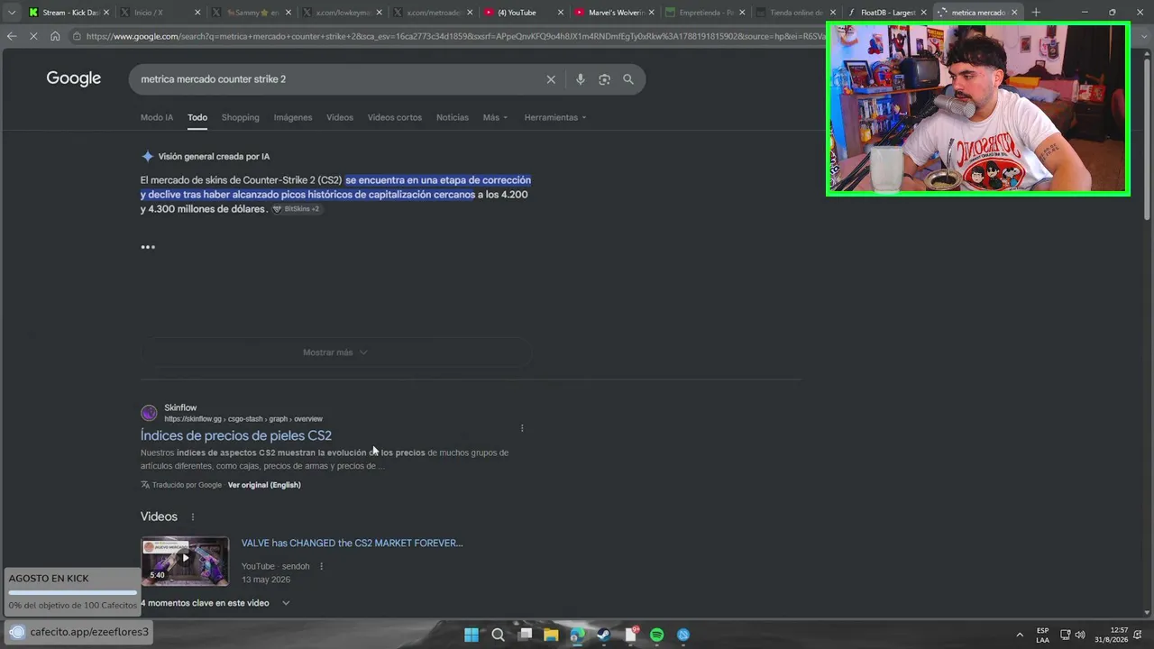This screenshot has height=649, width=1154.
Task: Select the browser address bar URL
Action: (451, 36)
